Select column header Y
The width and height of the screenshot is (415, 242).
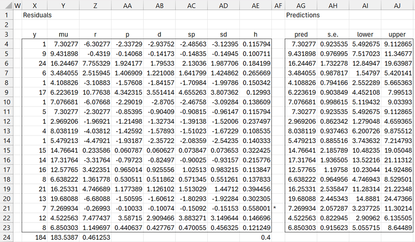coord(63,5)
